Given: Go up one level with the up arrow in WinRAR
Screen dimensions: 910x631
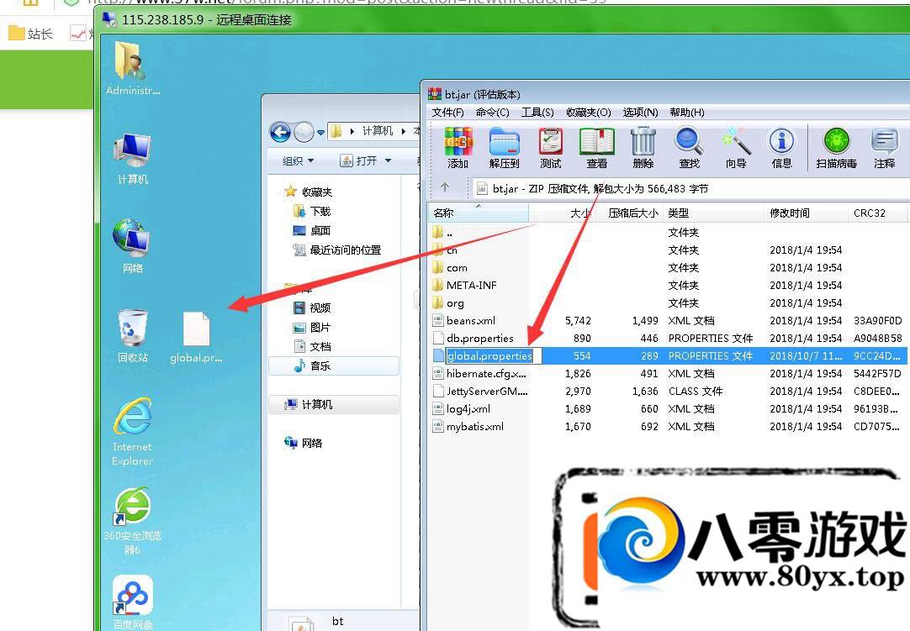Looking at the screenshot, I should coord(445,187).
